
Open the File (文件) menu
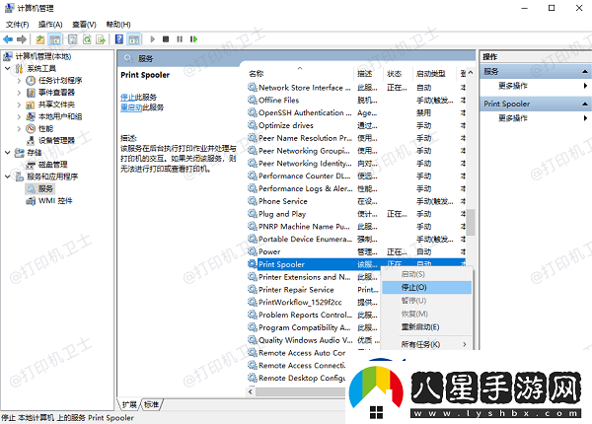[18, 25]
